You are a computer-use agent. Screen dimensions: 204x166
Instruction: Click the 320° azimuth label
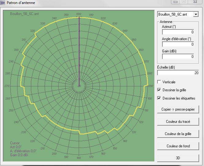[x=33, y=31]
